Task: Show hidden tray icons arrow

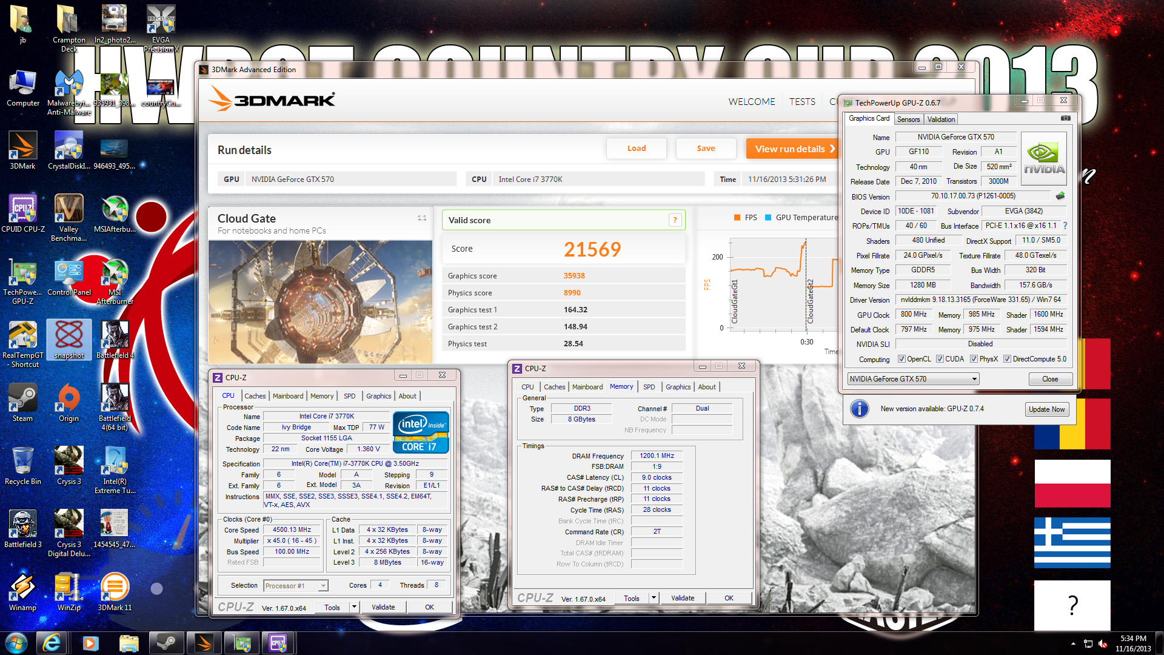Action: point(1073,643)
